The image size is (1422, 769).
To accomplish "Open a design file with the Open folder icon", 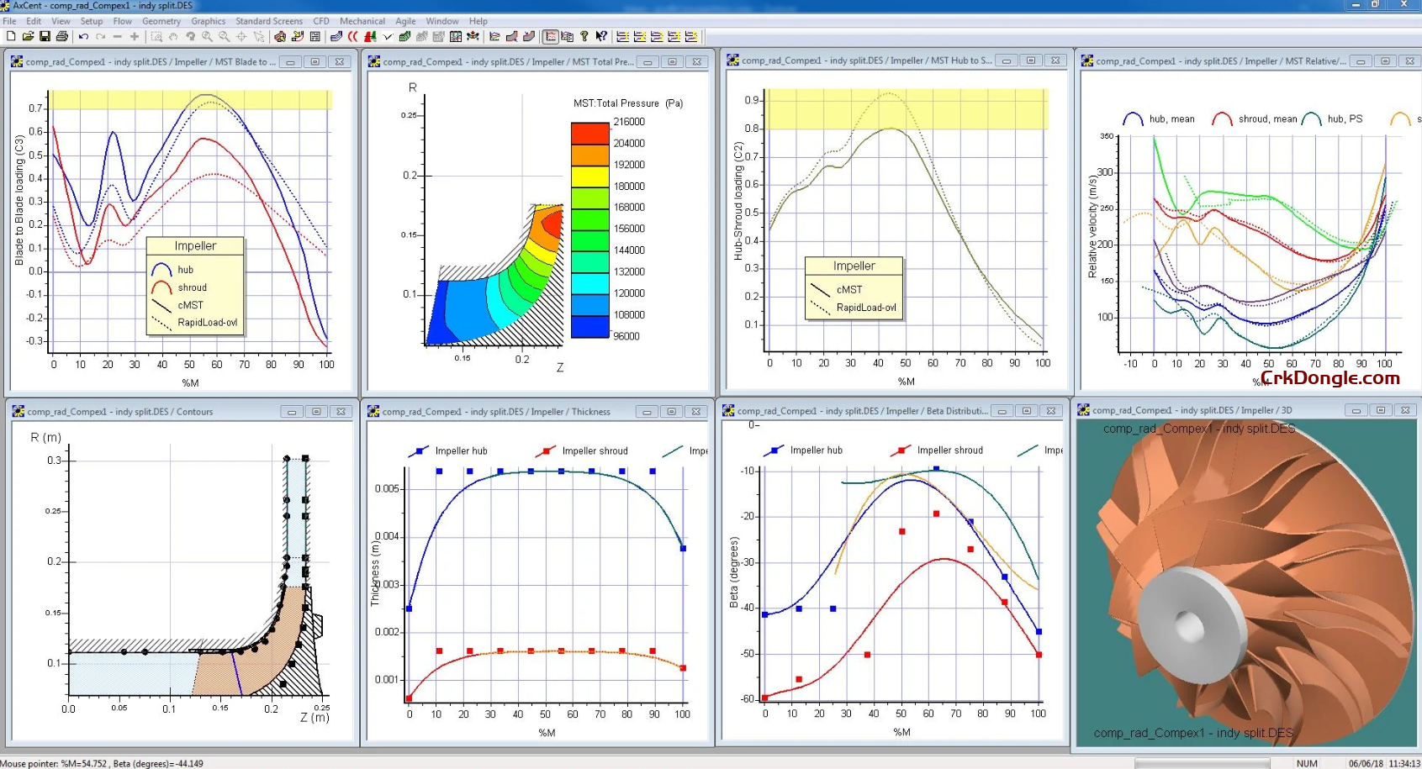I will click(27, 36).
